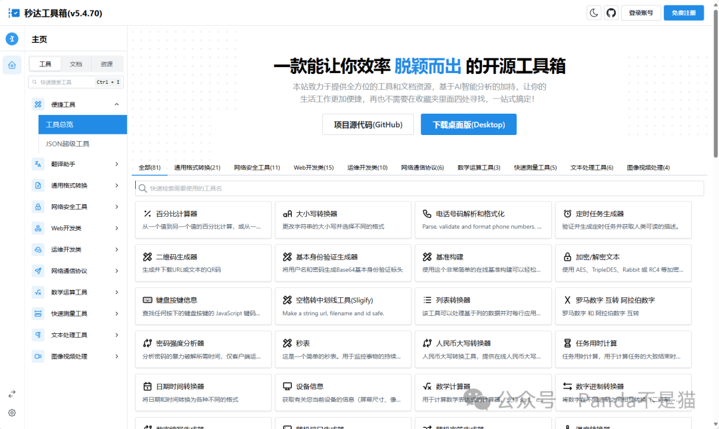Click the 罗马数字 X icon

tap(567, 300)
